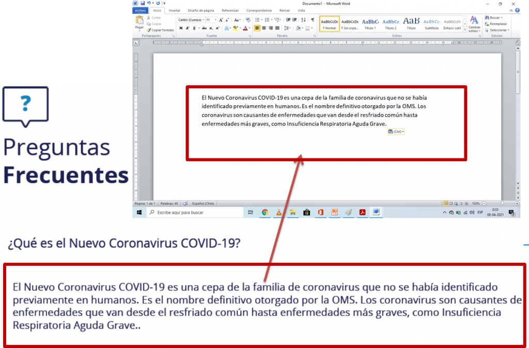This screenshot has width=529, height=348.
Task: Apply the Título 1 style
Action: pyautogui.click(x=370, y=24)
